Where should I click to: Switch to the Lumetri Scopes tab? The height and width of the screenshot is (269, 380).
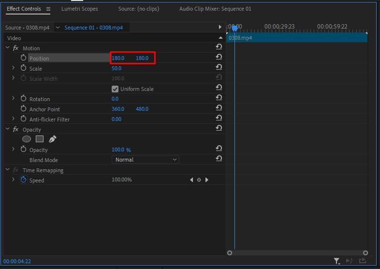[x=79, y=9]
